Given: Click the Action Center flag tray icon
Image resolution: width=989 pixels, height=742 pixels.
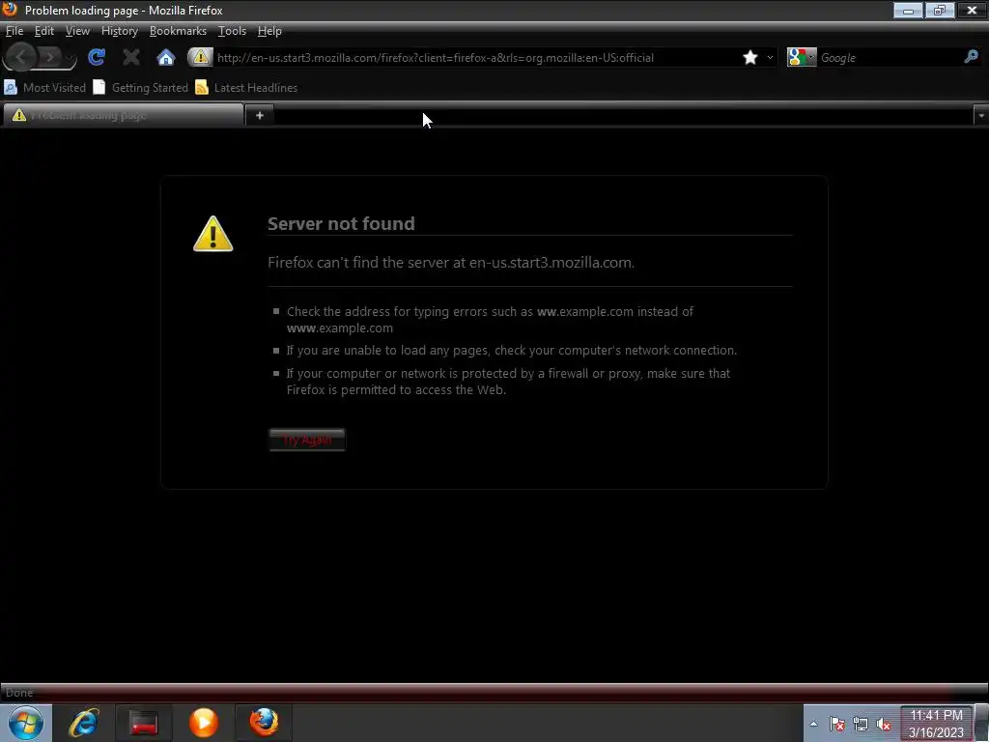Looking at the screenshot, I should click(x=837, y=725).
